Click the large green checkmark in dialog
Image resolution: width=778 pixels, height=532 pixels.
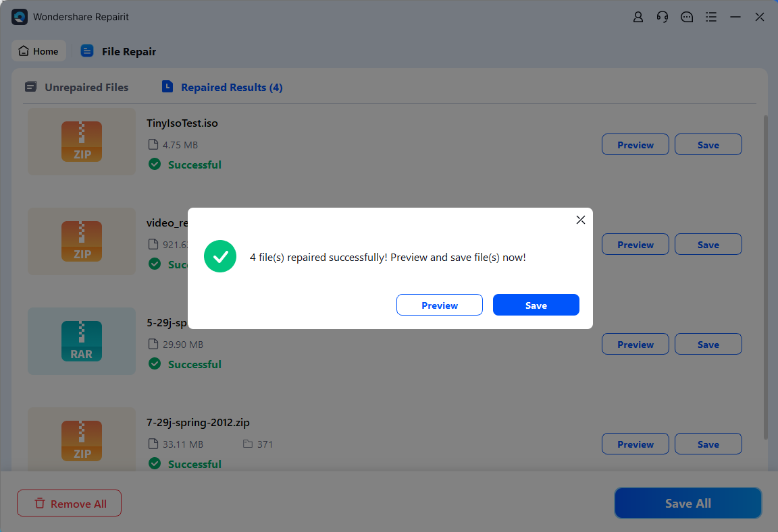(220, 256)
